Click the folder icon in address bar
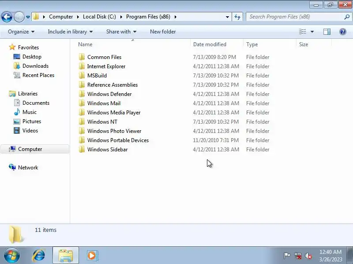Screen dimensions: 353x264 coord(36,17)
